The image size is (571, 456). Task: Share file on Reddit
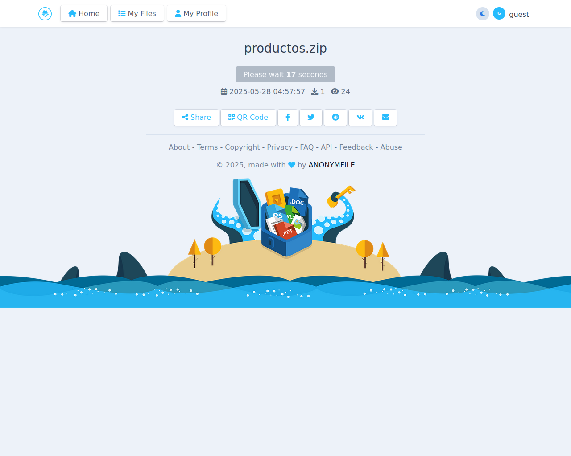pyautogui.click(x=335, y=118)
